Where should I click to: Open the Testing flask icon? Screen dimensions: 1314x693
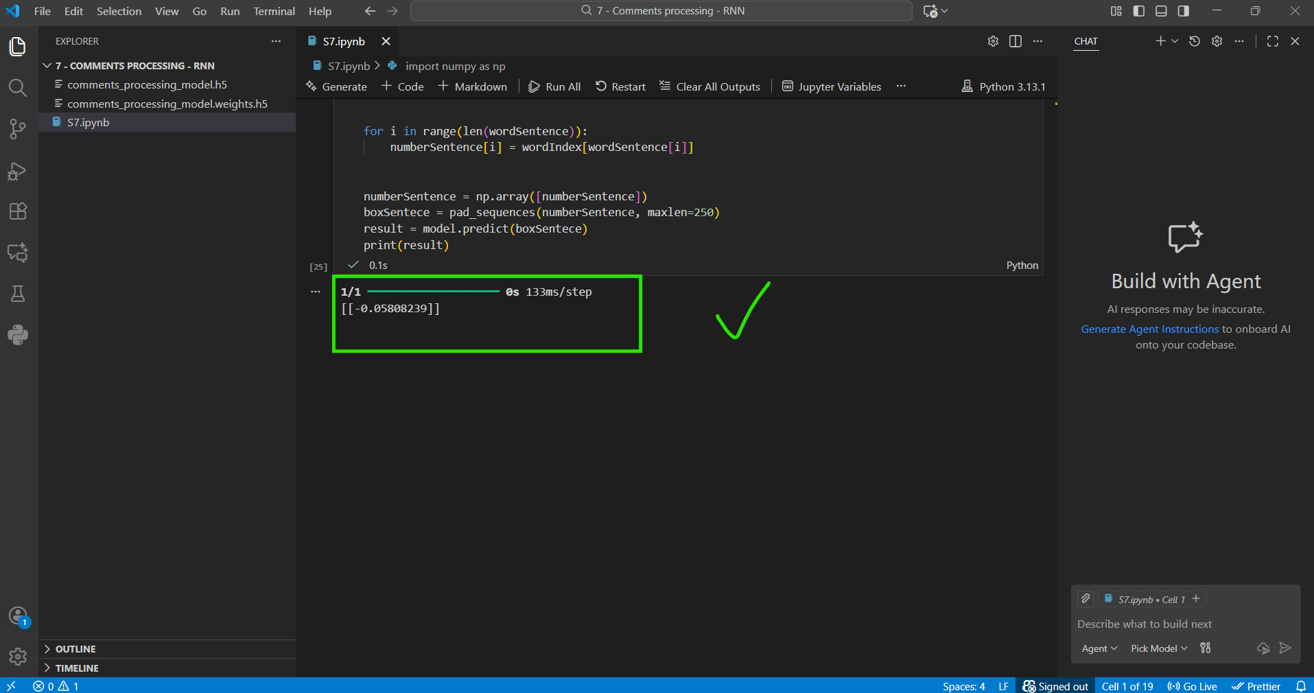18,294
